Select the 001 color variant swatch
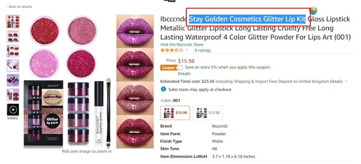 pos(175,113)
